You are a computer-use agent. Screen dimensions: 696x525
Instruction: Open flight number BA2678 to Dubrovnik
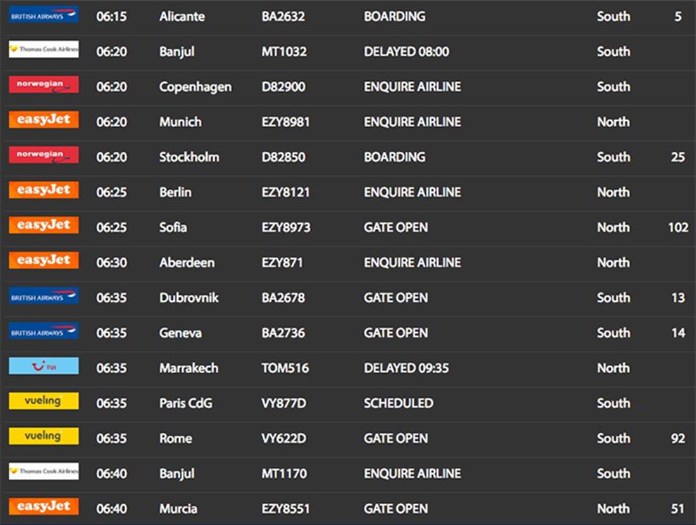click(x=283, y=298)
